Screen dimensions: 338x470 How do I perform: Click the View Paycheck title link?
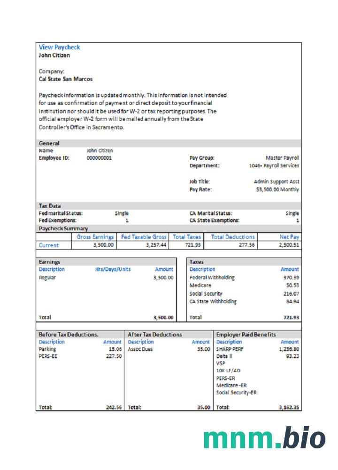[59, 47]
